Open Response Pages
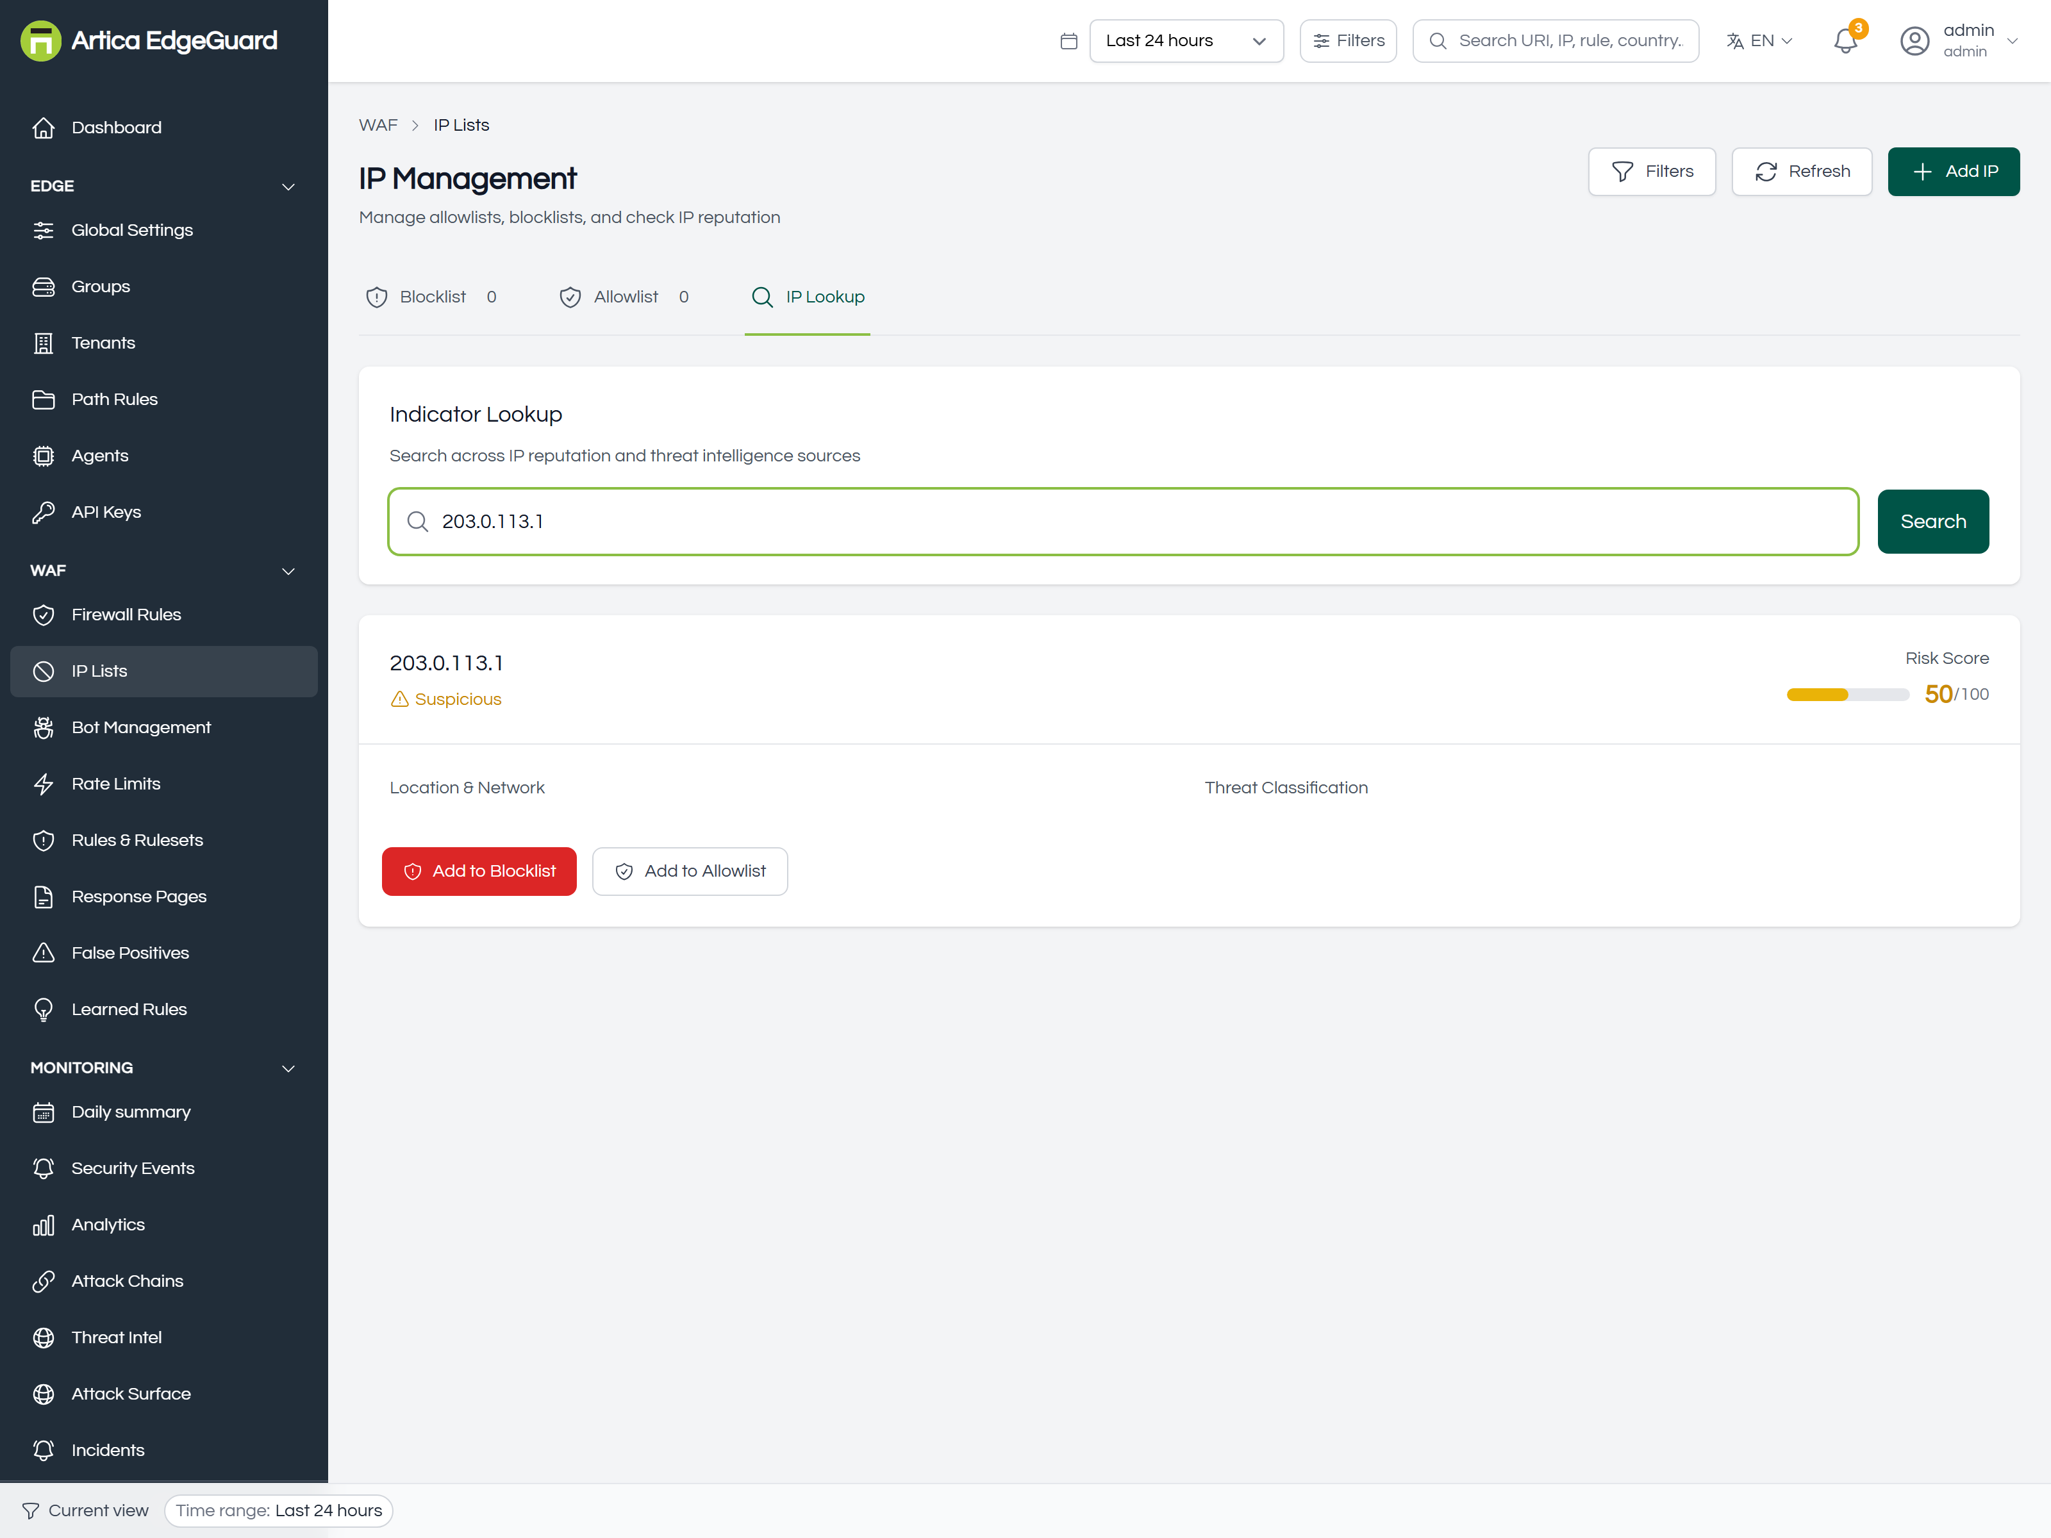Image resolution: width=2051 pixels, height=1538 pixels. tap(163, 897)
